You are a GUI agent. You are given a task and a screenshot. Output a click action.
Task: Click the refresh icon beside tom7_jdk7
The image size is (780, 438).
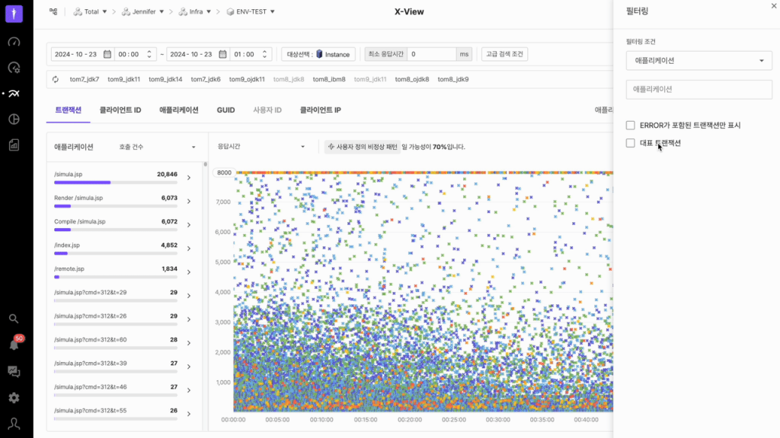coord(56,79)
